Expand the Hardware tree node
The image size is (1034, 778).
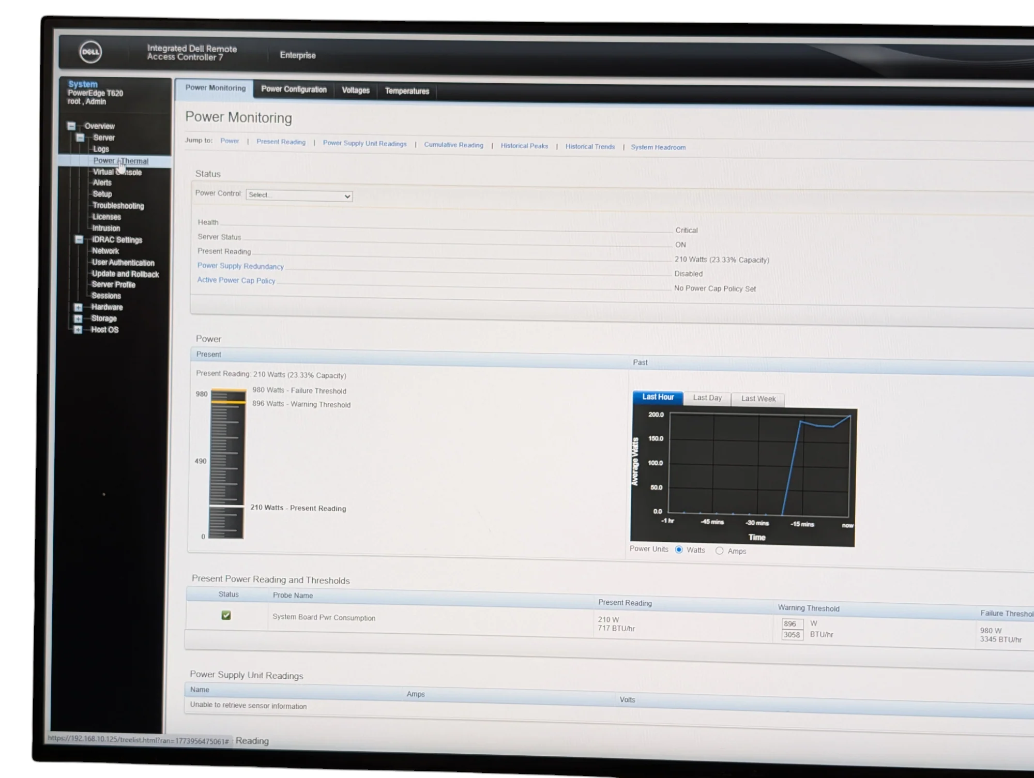78,307
